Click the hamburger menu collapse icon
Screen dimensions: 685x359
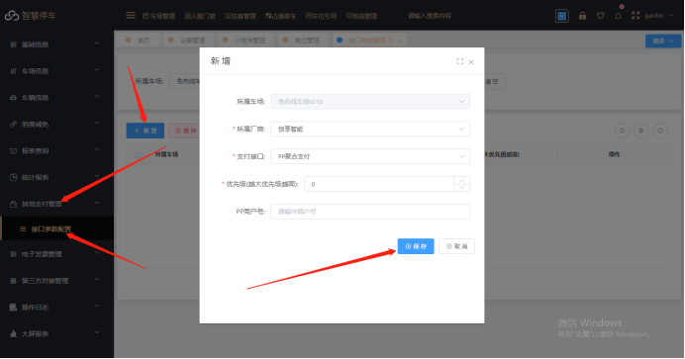131,16
